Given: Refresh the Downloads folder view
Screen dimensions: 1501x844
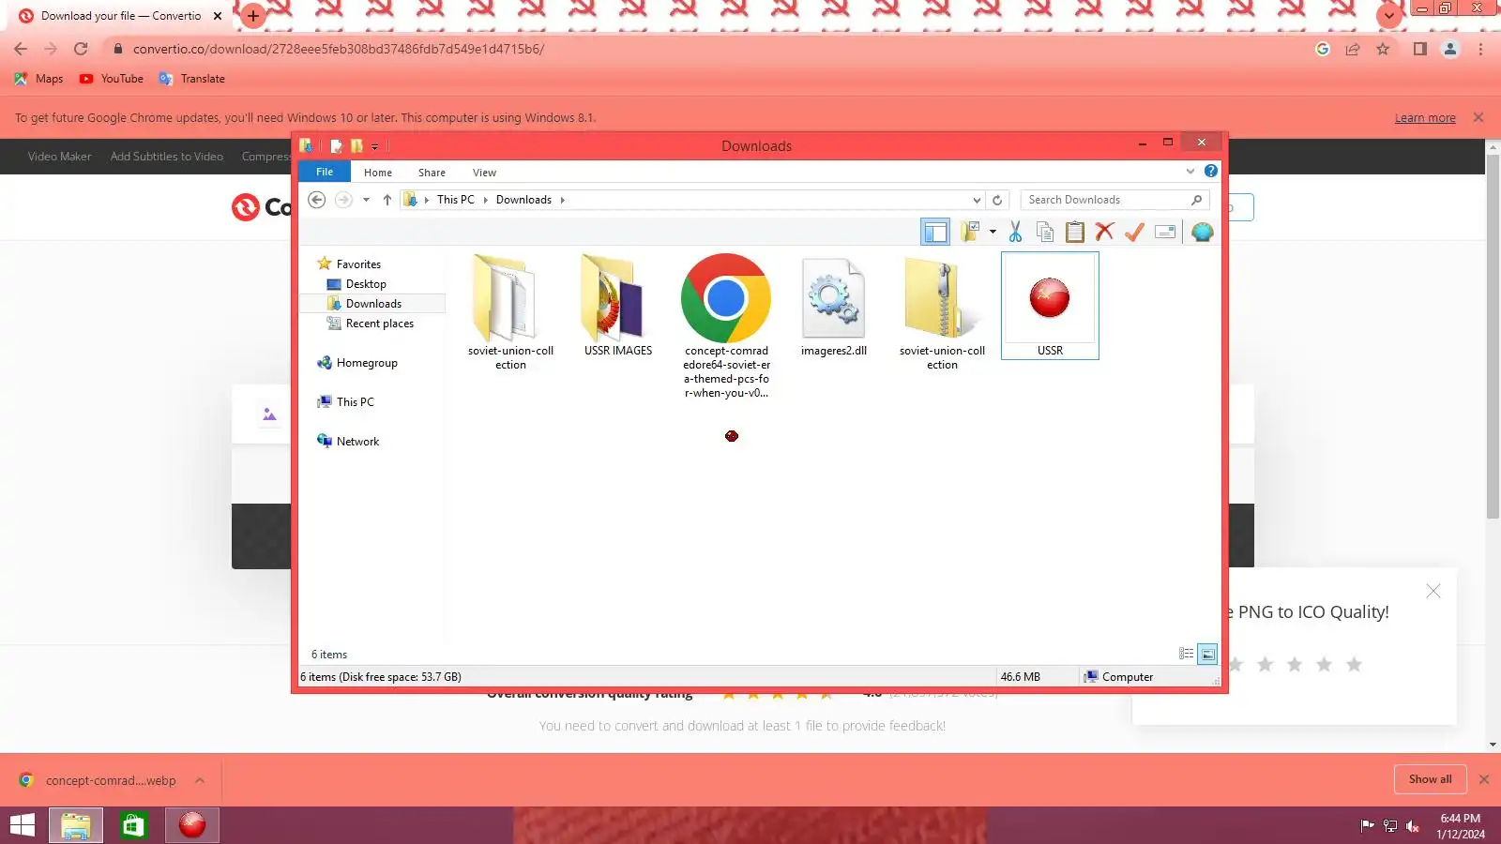Looking at the screenshot, I should 997,200.
